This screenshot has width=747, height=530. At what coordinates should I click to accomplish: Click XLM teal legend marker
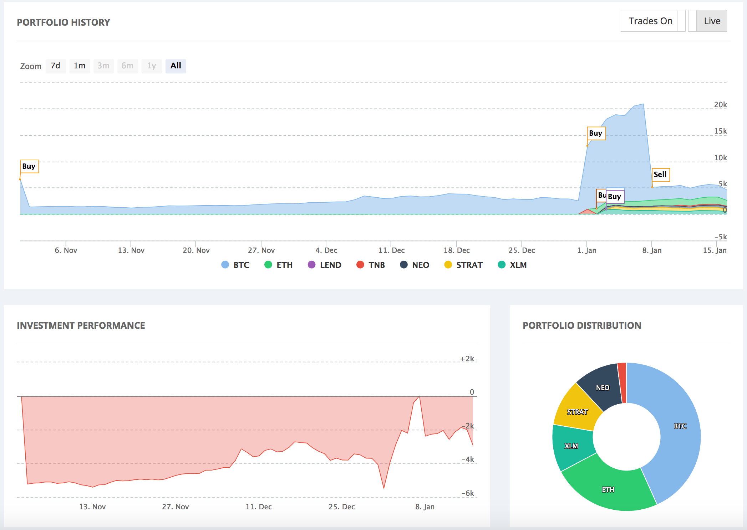point(502,265)
